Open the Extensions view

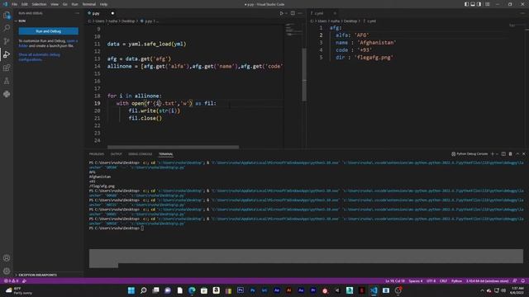[x=7, y=68]
